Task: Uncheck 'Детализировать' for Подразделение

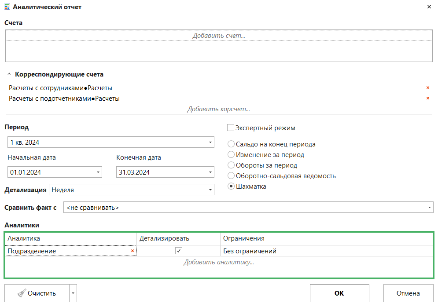Action: click(179, 251)
